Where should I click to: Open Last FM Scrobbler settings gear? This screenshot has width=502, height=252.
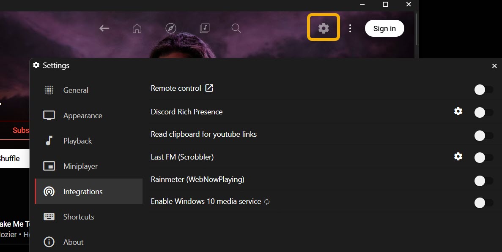coord(458,157)
